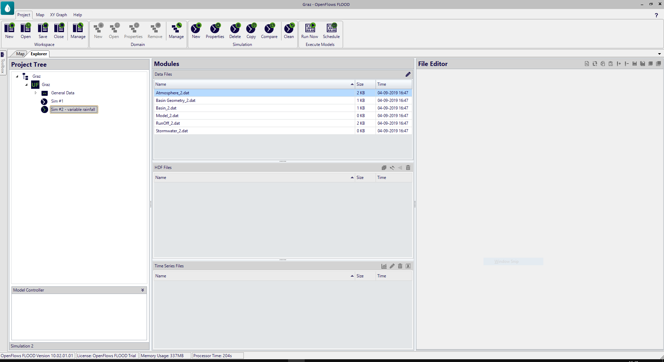The width and height of the screenshot is (664, 362).
Task: Click File Editor save icon
Action: 635,64
